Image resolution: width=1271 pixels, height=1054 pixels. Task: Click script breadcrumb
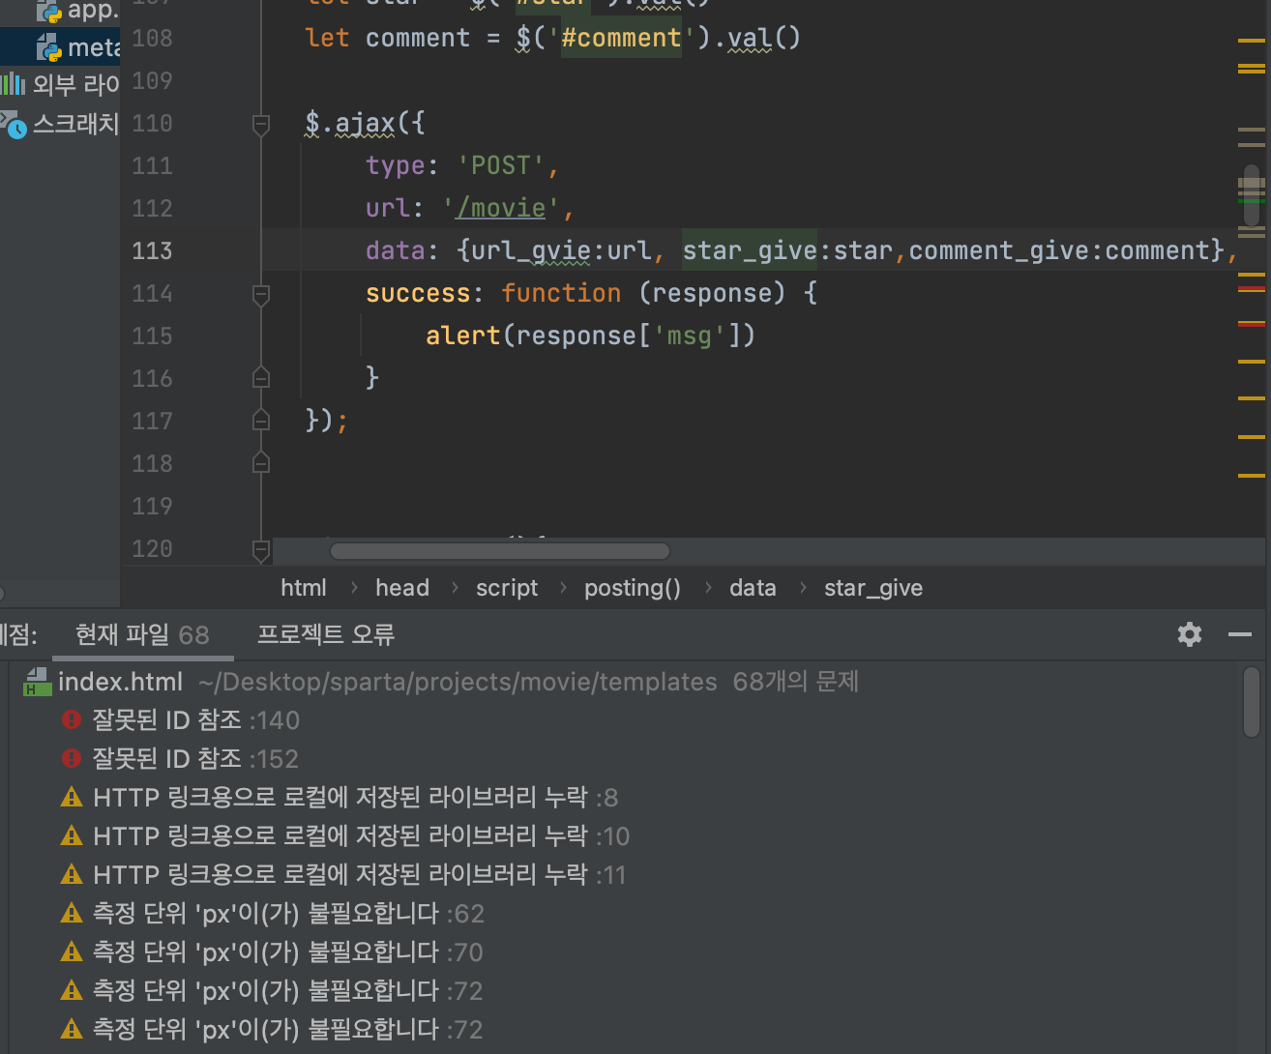507,588
